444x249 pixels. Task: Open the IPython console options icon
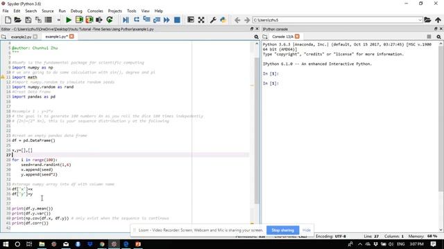coord(438,37)
